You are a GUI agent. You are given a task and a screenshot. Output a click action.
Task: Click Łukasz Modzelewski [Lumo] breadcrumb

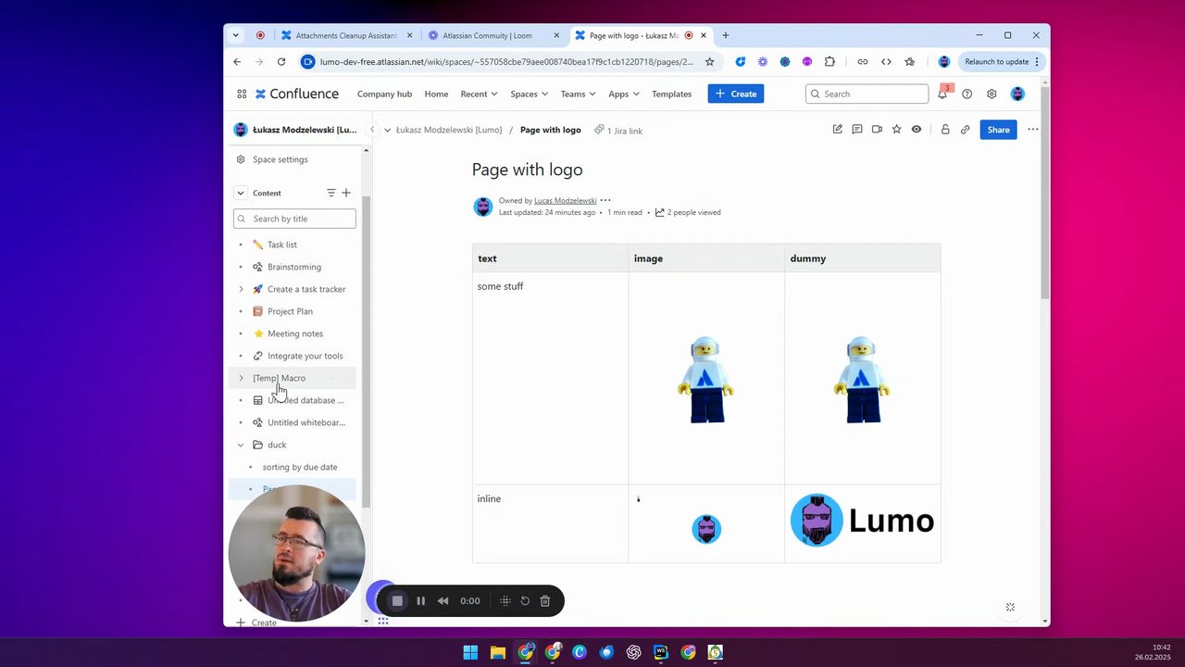tap(449, 130)
